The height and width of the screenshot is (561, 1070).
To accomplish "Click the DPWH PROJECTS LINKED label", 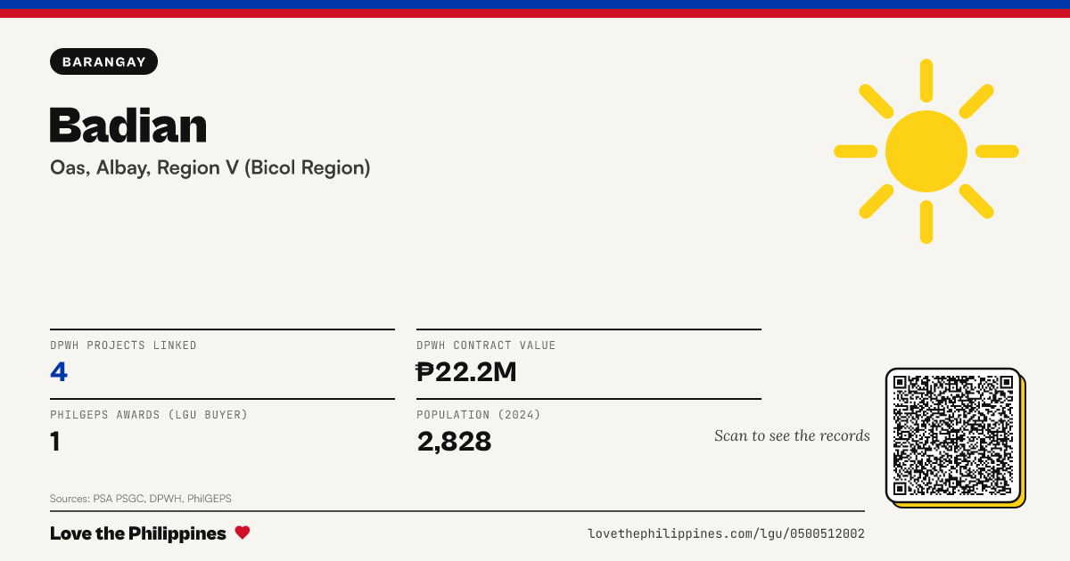I will 123,346.
